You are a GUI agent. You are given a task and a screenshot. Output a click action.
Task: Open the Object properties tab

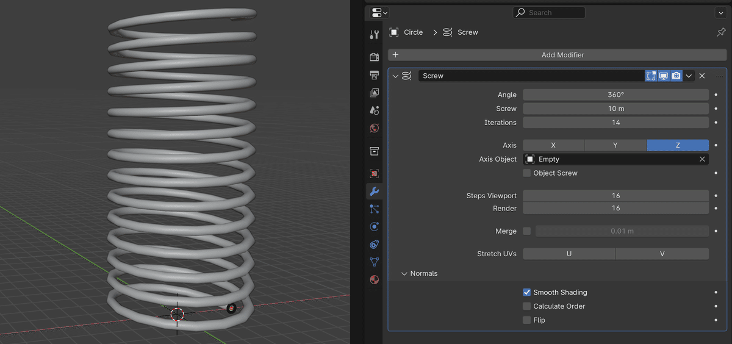(375, 173)
